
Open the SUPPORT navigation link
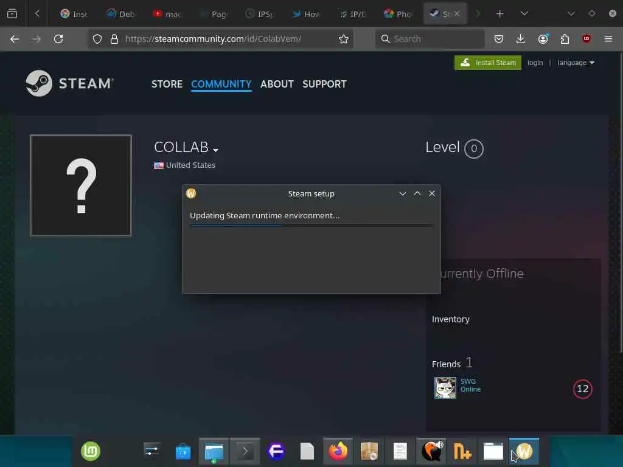324,84
